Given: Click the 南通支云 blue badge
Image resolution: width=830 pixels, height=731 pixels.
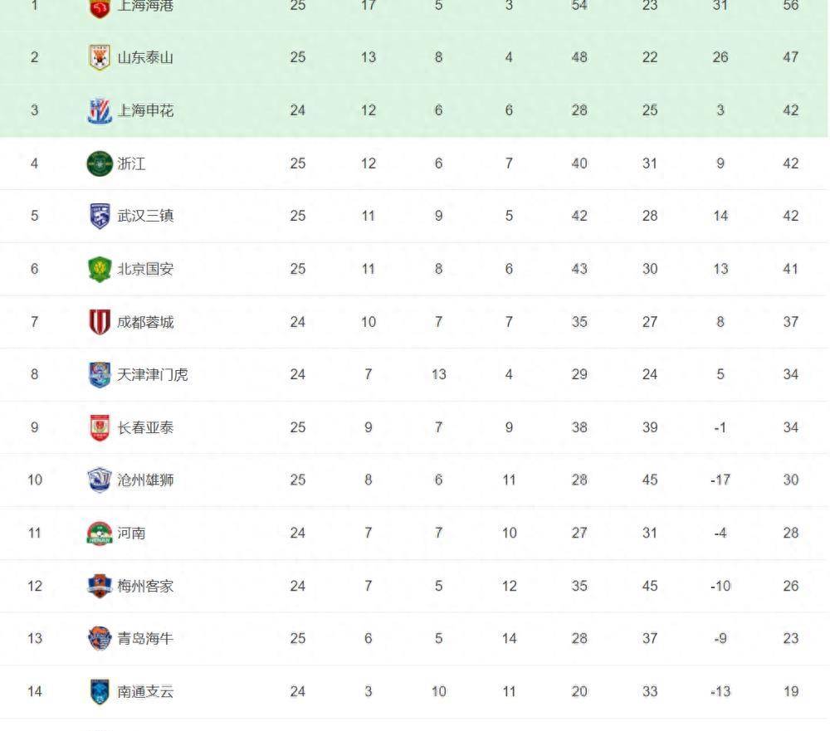Looking at the screenshot, I should click(100, 691).
